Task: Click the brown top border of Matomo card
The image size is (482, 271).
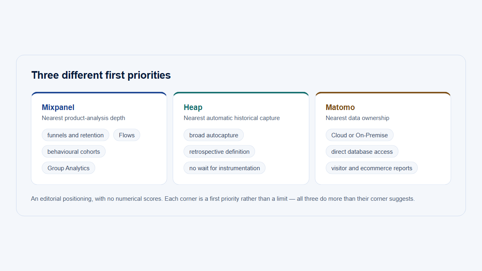Action: point(383,93)
